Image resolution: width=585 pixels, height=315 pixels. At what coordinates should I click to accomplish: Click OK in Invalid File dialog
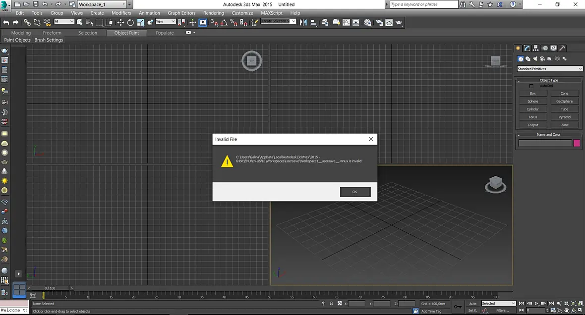pos(355,192)
